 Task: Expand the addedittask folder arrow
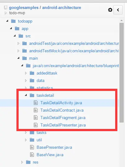click(26, 73)
